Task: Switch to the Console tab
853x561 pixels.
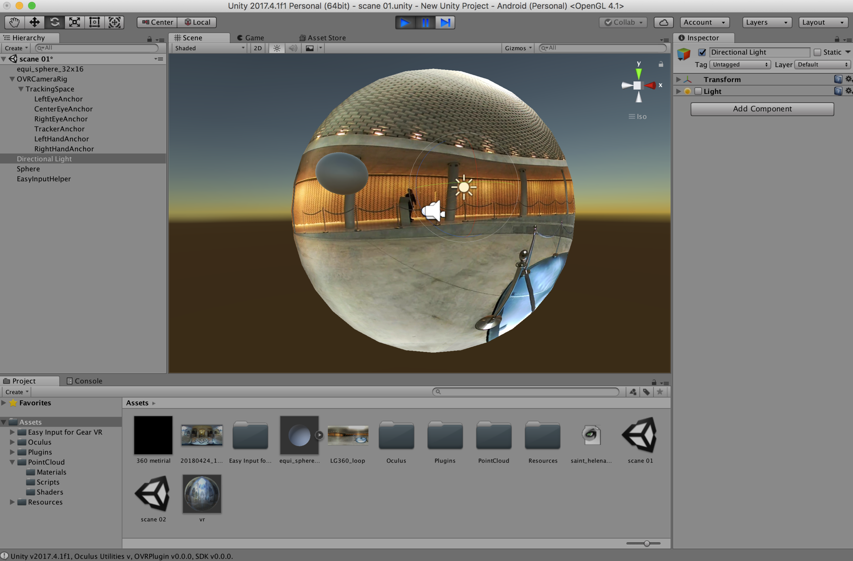Action: coord(85,381)
